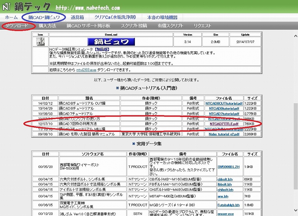Download the FutabaMgb.lzh file
The image size is (298, 216).
tap(229, 205)
